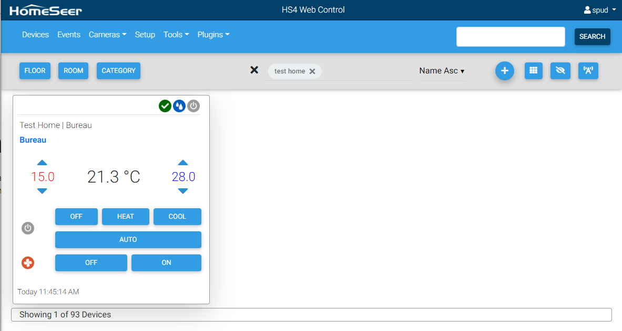Expand the Cameras menu
This screenshot has height=331, width=622.
tap(107, 35)
